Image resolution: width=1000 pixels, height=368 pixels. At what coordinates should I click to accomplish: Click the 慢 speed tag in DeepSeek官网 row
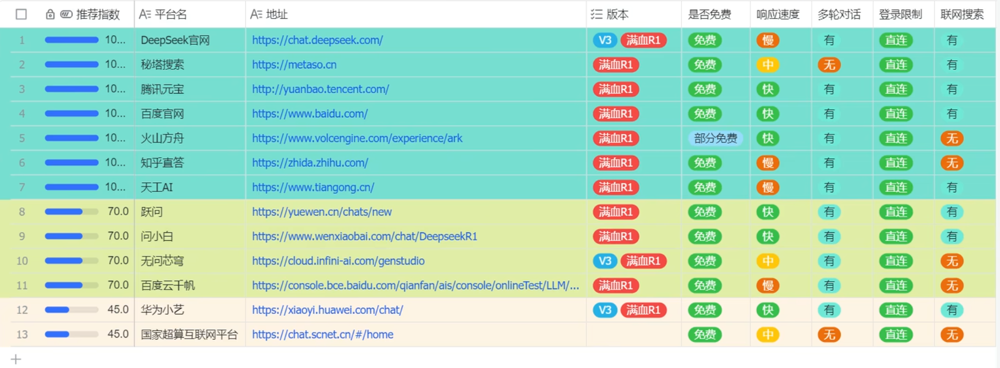(x=768, y=40)
